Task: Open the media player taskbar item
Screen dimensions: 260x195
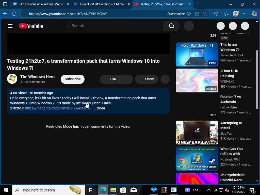Action: (x=193, y=190)
